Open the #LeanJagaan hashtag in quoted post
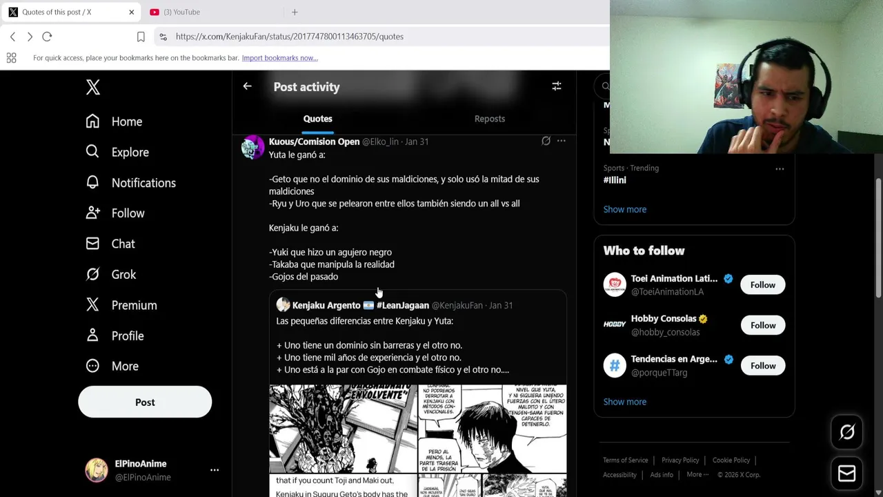 coord(403,305)
